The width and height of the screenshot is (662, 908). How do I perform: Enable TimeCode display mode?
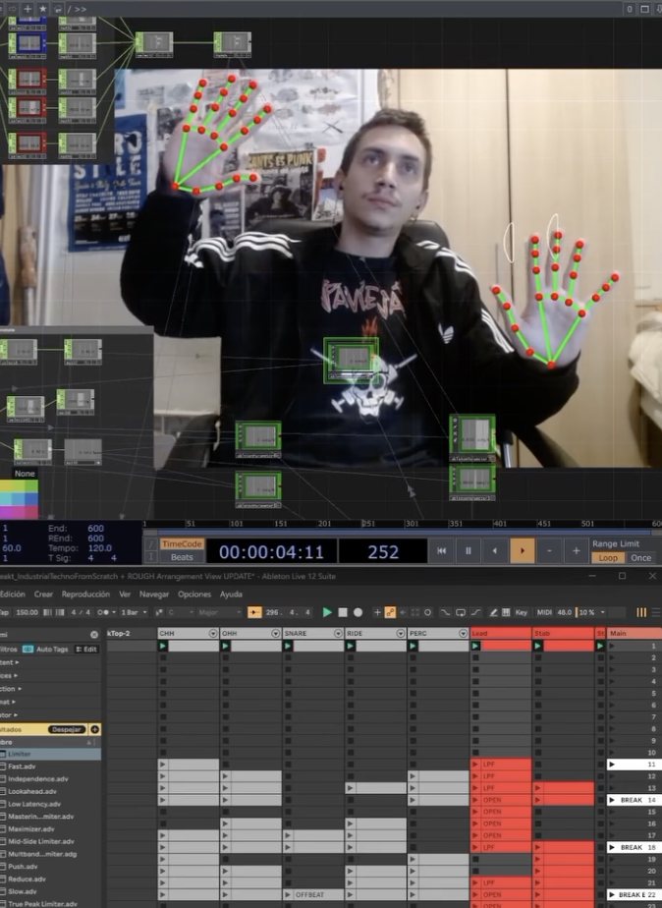182,543
